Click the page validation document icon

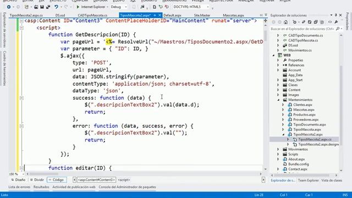tap(155, 7)
